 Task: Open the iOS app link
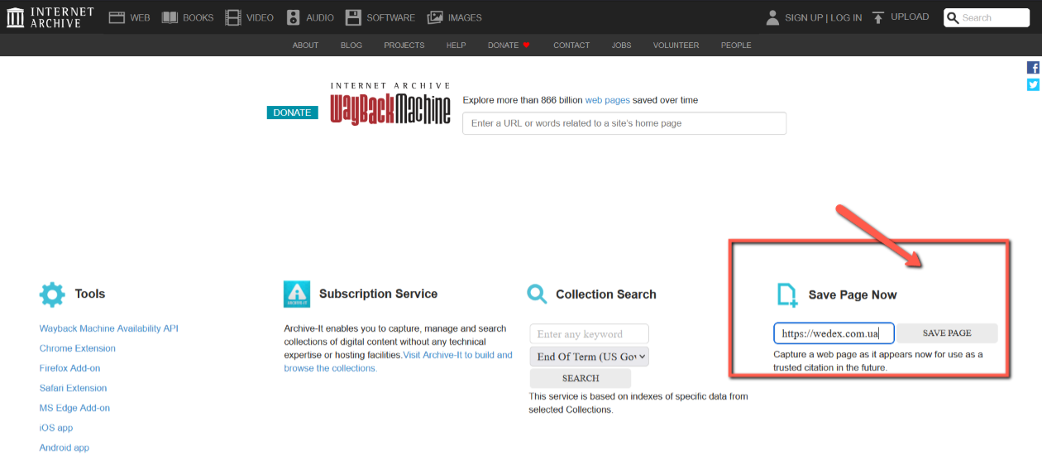tap(55, 428)
